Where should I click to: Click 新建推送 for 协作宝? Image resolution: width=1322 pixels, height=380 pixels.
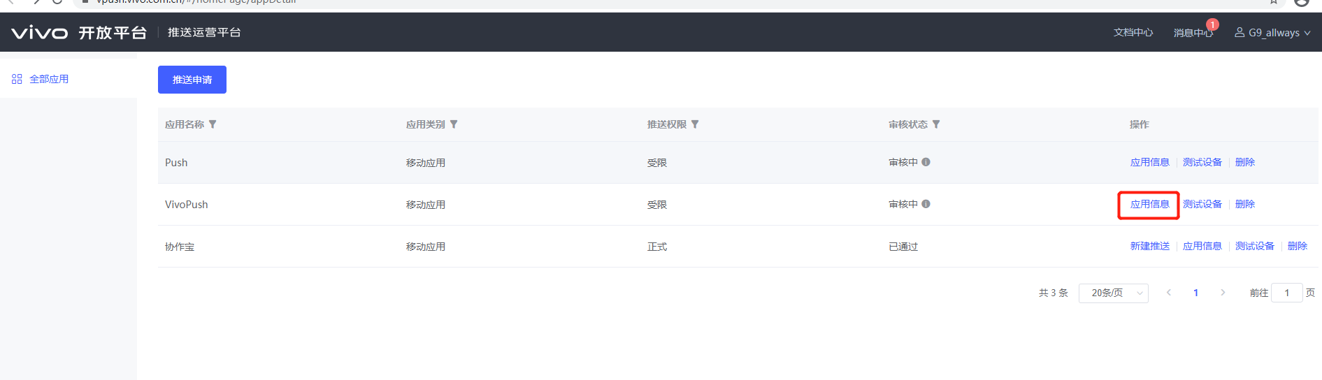point(1149,246)
